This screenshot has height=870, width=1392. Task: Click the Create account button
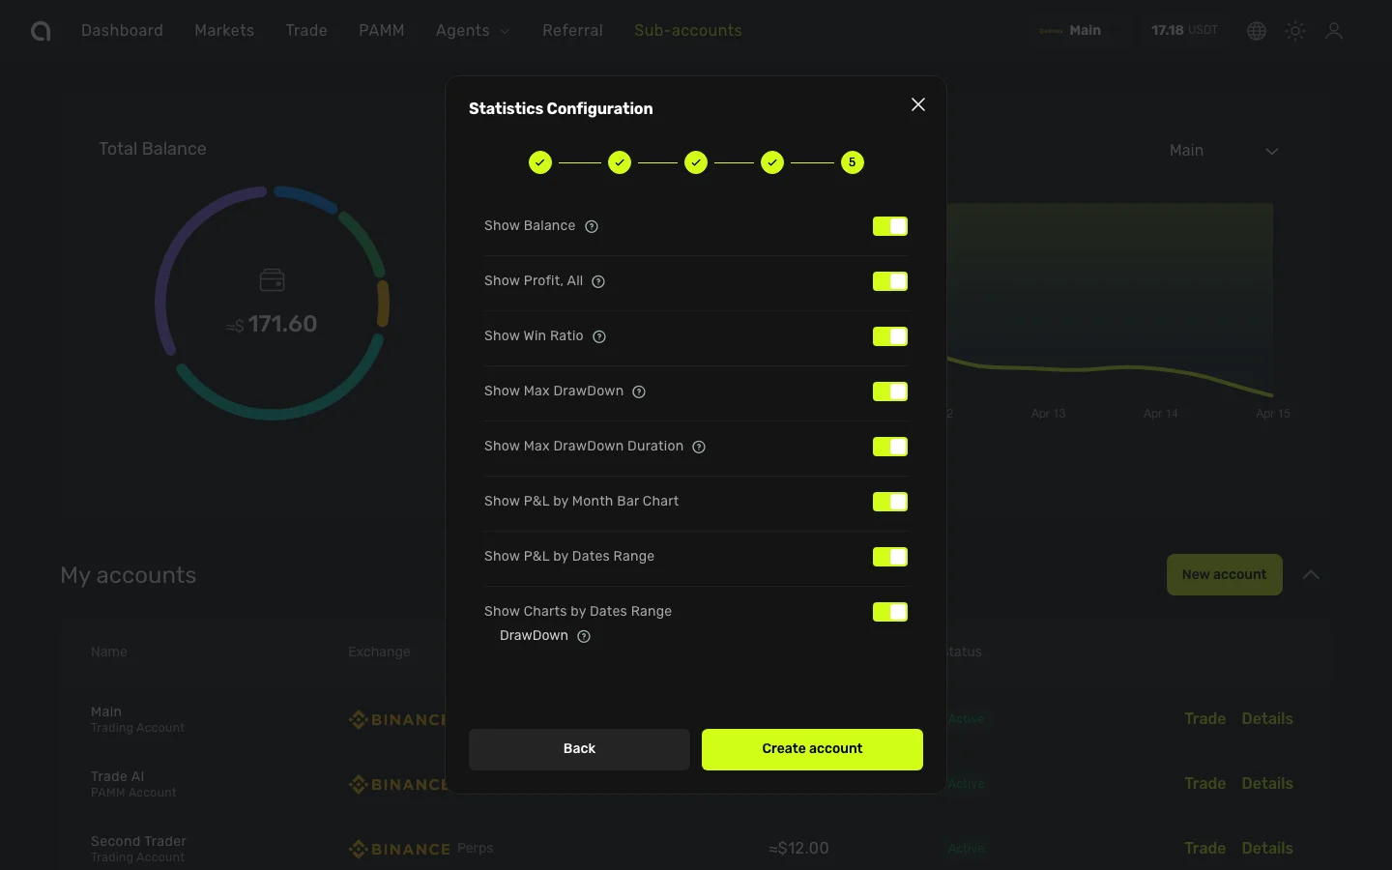(812, 749)
